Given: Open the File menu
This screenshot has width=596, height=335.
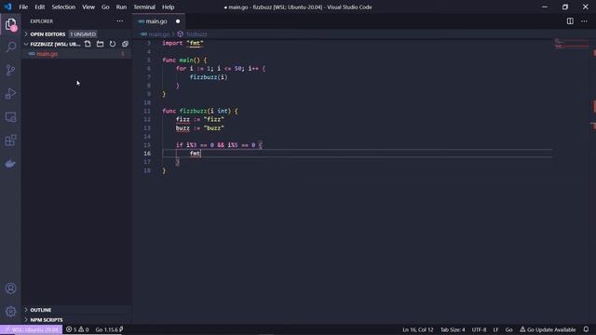Looking at the screenshot, I should (23, 7).
